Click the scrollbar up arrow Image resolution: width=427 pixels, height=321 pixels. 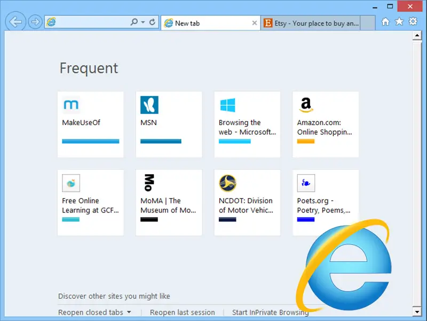417,36
